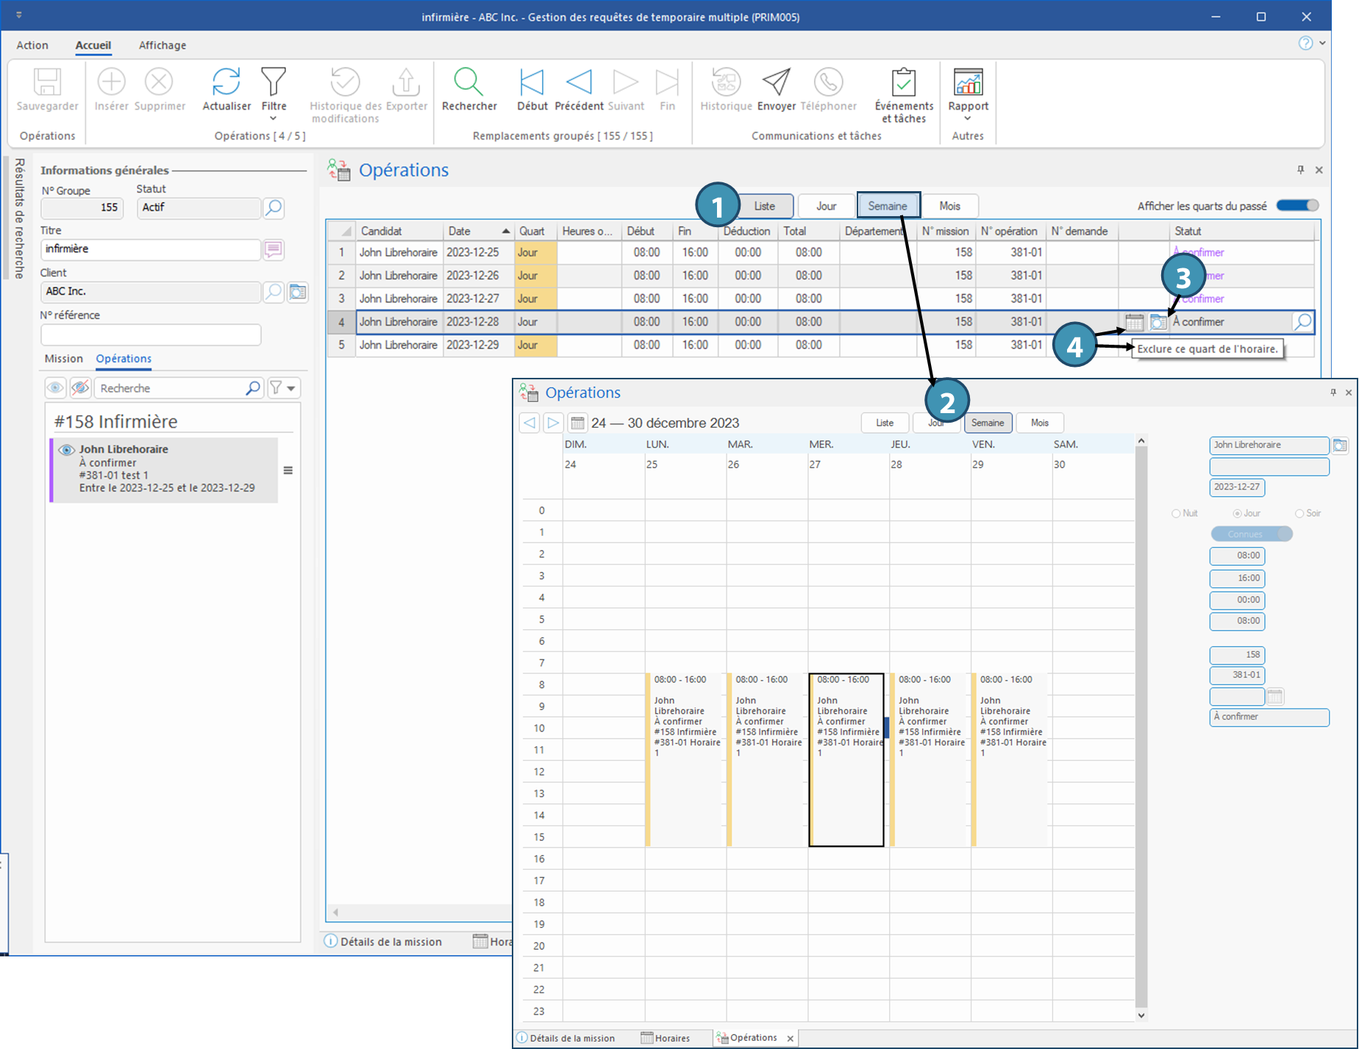Open date picker calendar icon by week range
Image resolution: width=1359 pixels, height=1049 pixels.
coord(577,423)
